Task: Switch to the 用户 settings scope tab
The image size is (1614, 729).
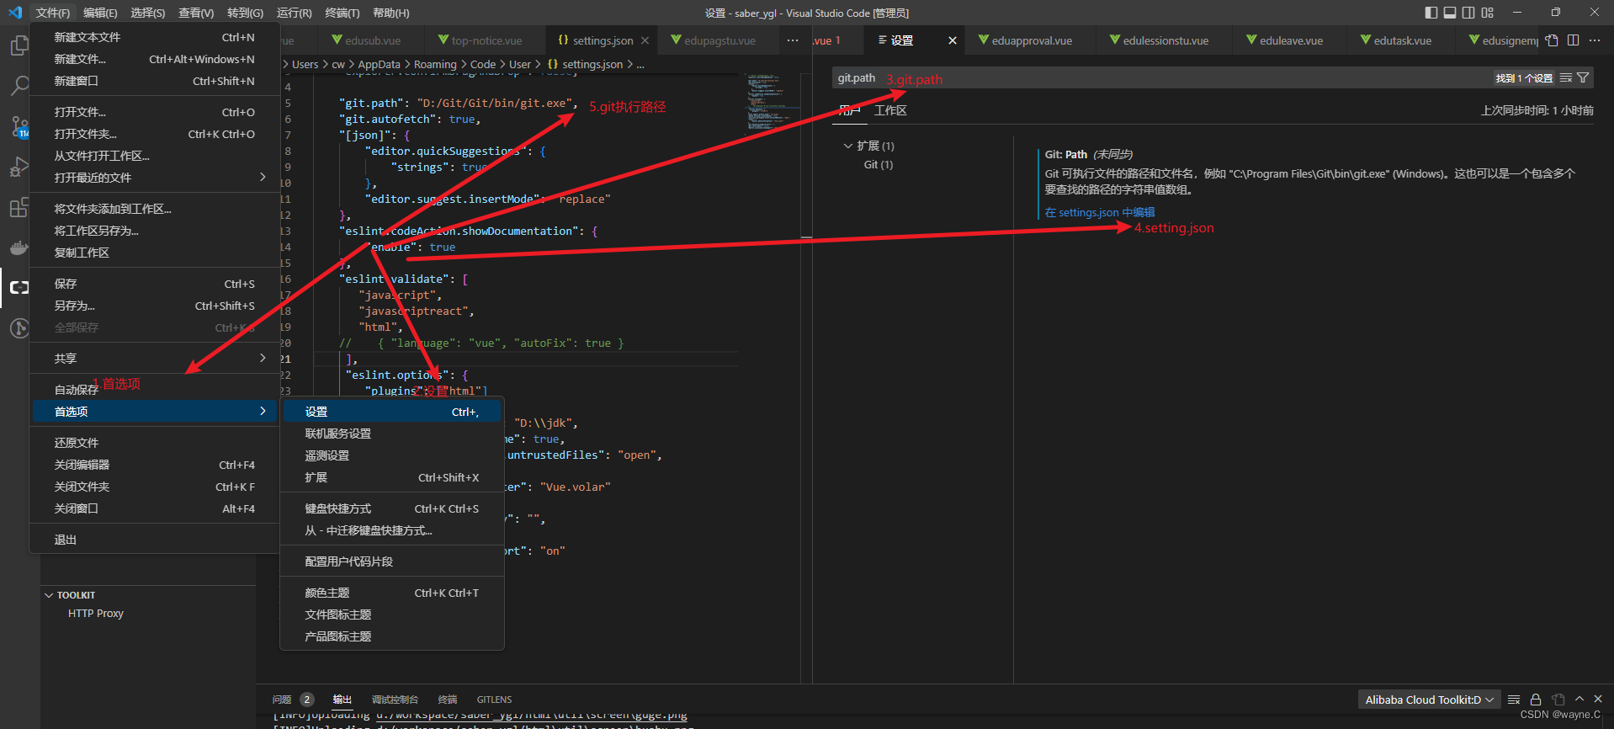Action: 850,110
